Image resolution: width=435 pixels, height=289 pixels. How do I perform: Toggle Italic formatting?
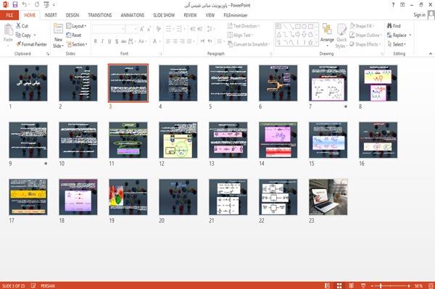[x=102, y=41]
